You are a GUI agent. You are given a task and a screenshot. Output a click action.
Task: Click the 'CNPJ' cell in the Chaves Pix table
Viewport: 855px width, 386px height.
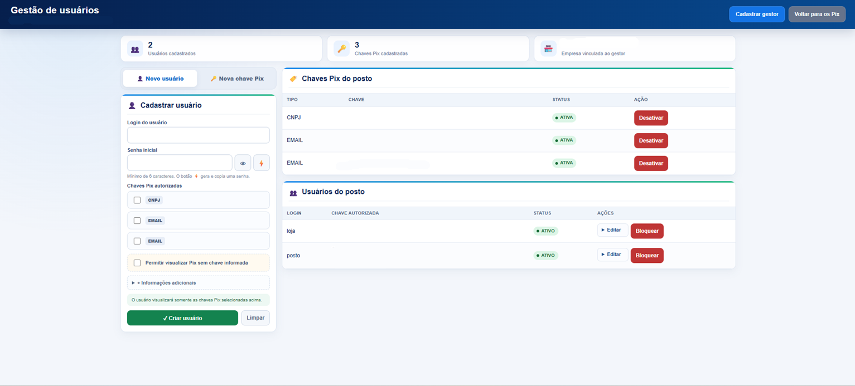coord(294,118)
